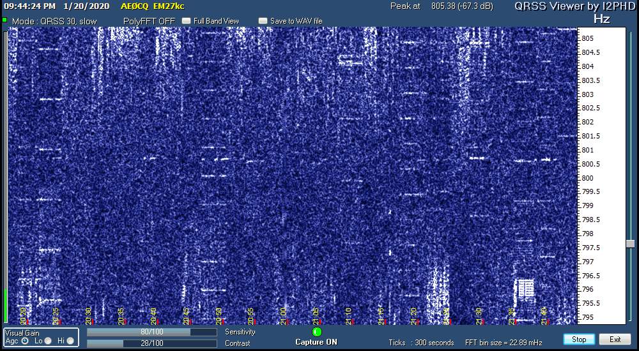Click the small green indicator by Mode

point(4,20)
